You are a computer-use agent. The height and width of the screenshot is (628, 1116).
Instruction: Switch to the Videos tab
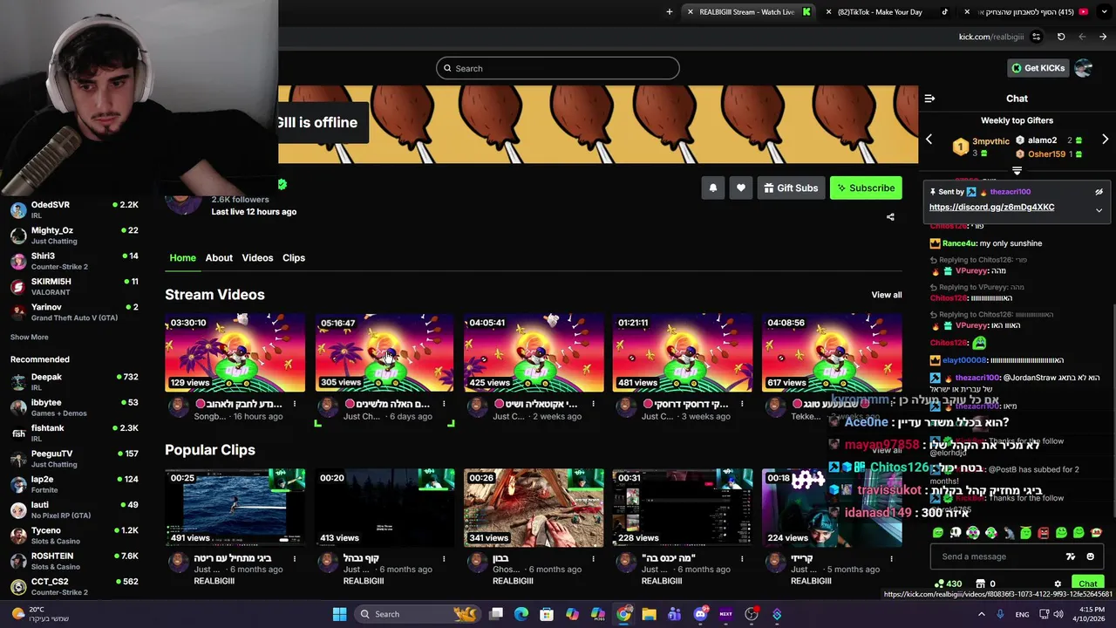pos(257,258)
